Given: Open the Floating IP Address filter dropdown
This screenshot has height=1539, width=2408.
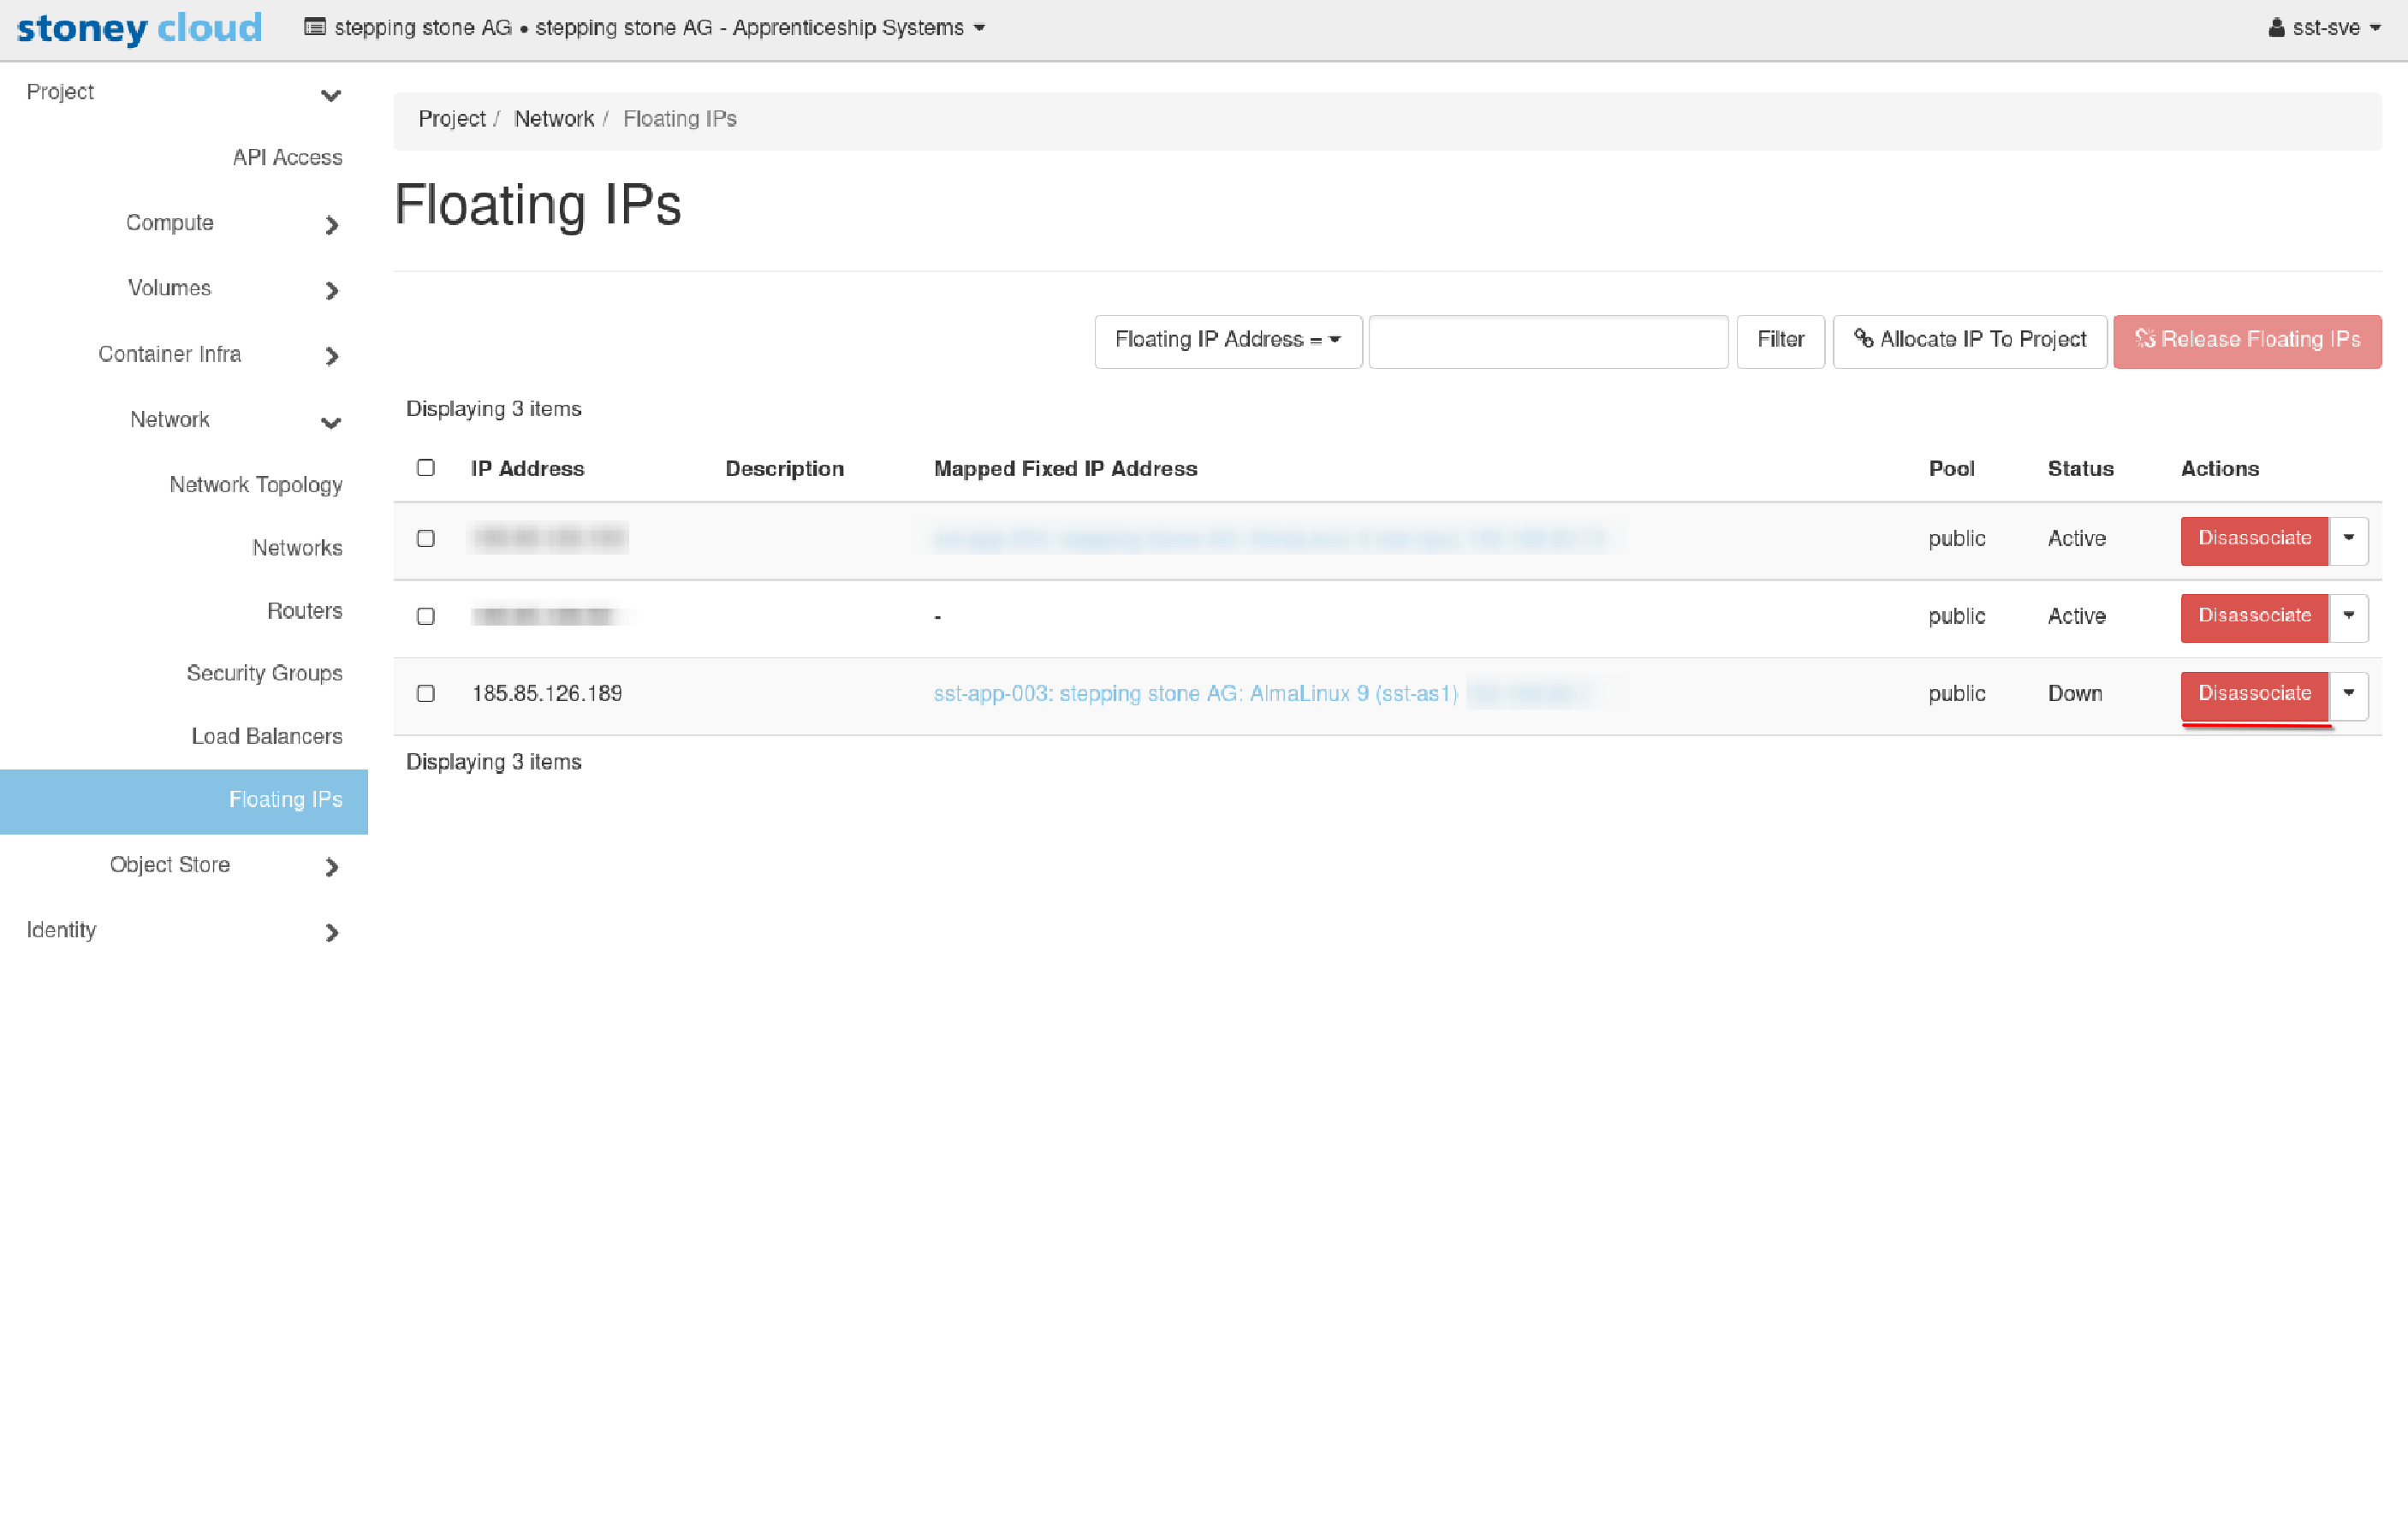Looking at the screenshot, I should (1227, 341).
